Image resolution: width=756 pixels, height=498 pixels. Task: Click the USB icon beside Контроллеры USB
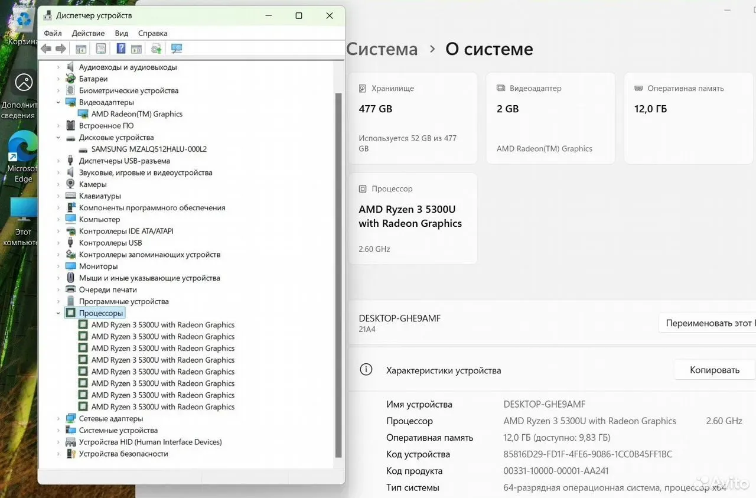tap(71, 243)
